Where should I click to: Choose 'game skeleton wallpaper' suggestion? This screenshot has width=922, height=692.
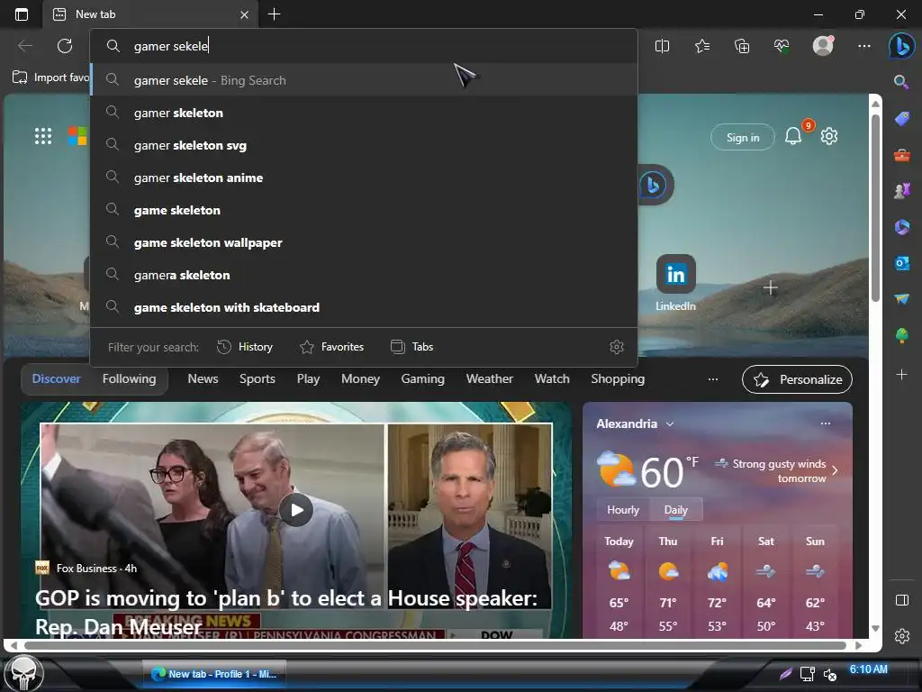point(364,242)
